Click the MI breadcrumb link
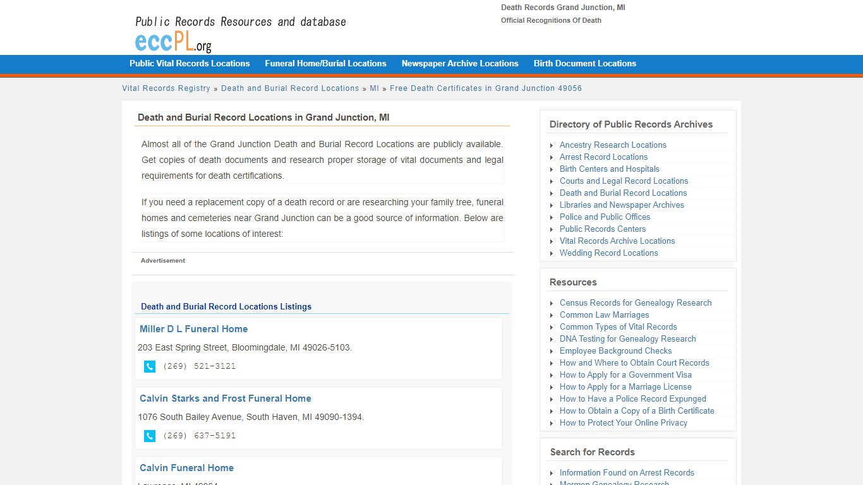This screenshot has height=485, width=863. coord(375,88)
